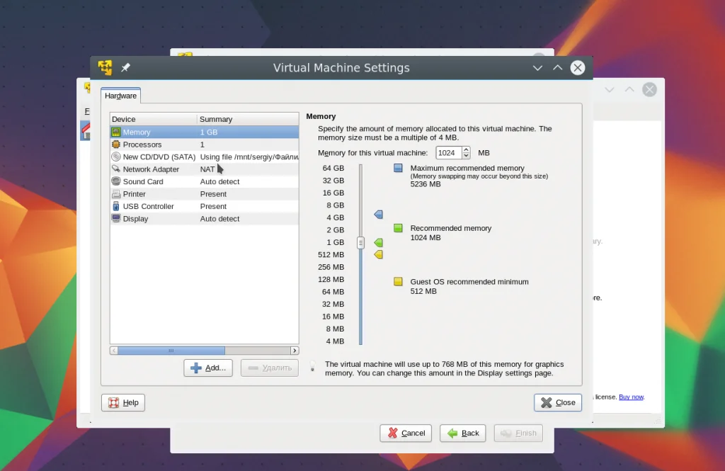
Task: Open the Buy now link
Action: (631, 397)
